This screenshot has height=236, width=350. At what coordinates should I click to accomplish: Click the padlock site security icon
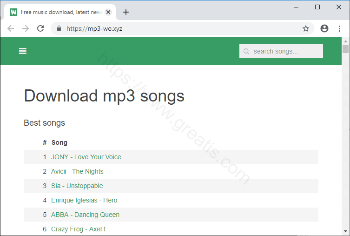[59, 28]
